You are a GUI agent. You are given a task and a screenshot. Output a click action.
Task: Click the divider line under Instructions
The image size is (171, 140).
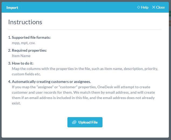(x=85, y=30)
